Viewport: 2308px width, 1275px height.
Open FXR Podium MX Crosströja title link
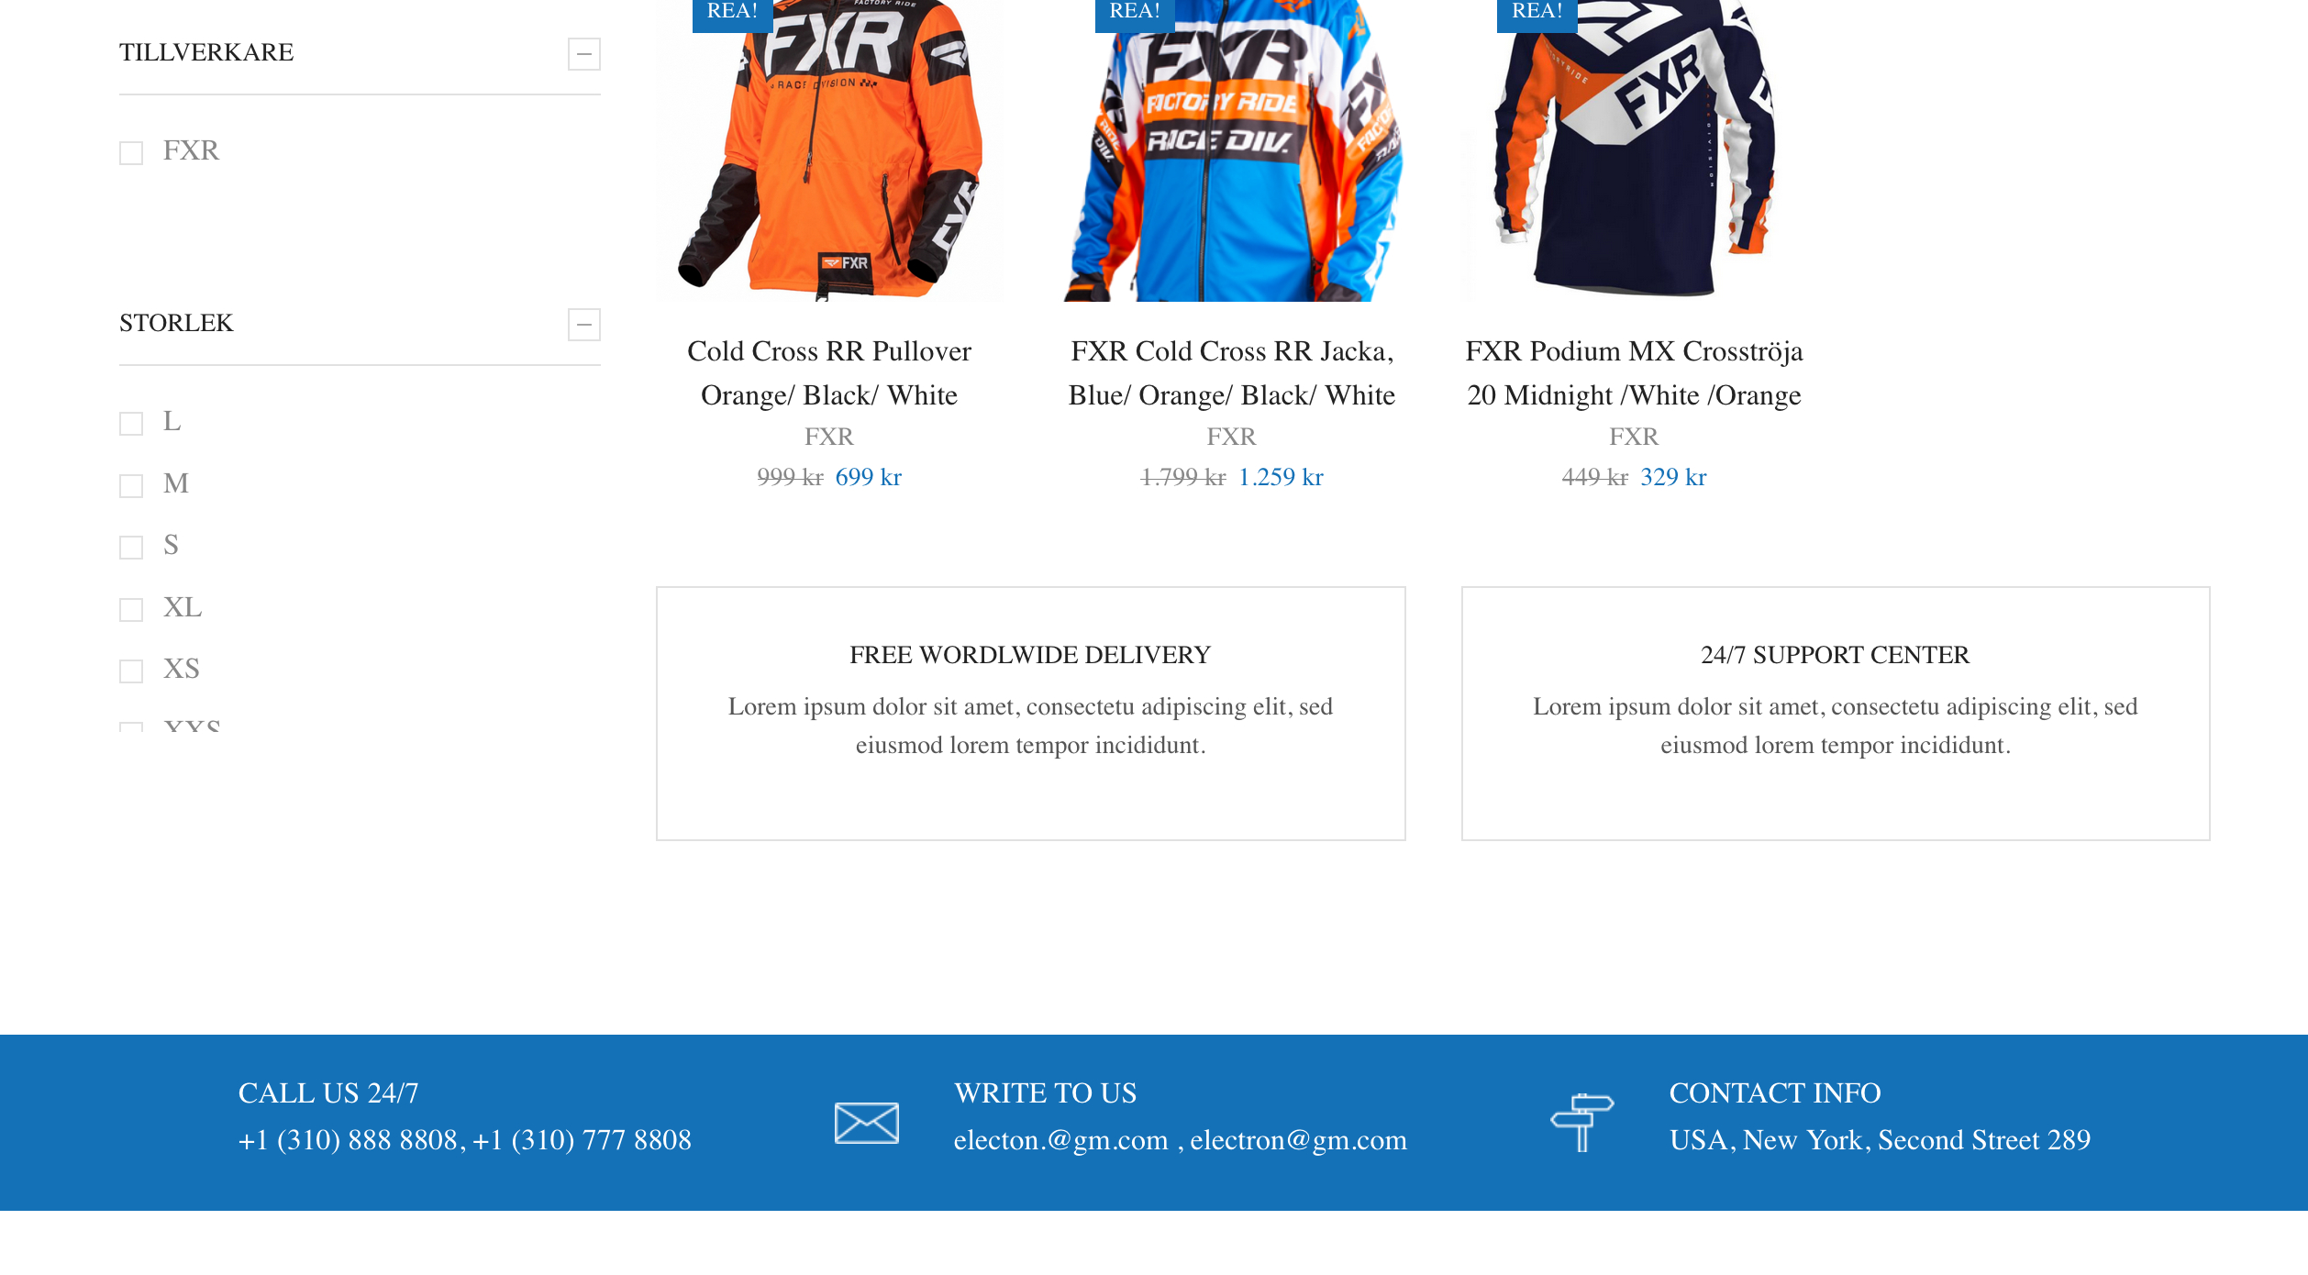click(1634, 373)
